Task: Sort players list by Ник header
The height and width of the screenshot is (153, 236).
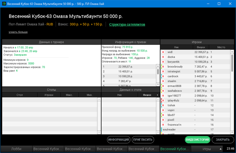Action: (x=177, y=47)
